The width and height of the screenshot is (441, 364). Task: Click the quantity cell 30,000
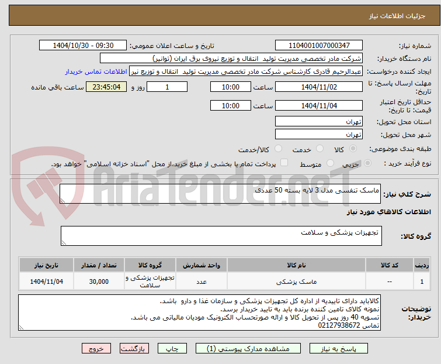coord(99,281)
